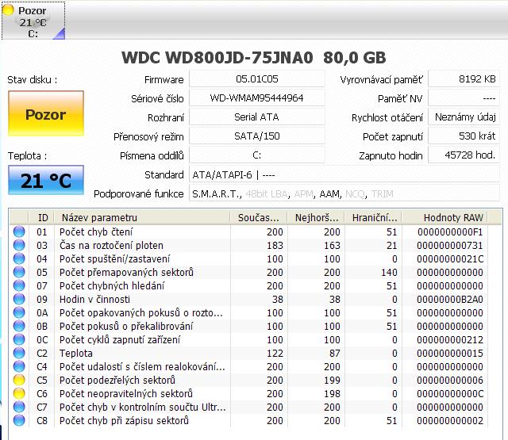The height and width of the screenshot is (440, 508).
Task: Select the Hodin v činnosti row
Action: (x=248, y=299)
